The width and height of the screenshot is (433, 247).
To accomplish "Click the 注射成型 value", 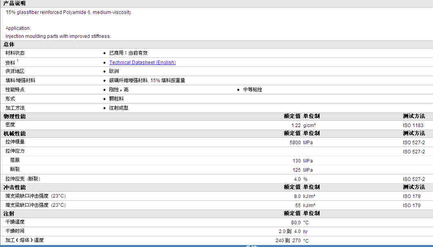I will [119, 108].
